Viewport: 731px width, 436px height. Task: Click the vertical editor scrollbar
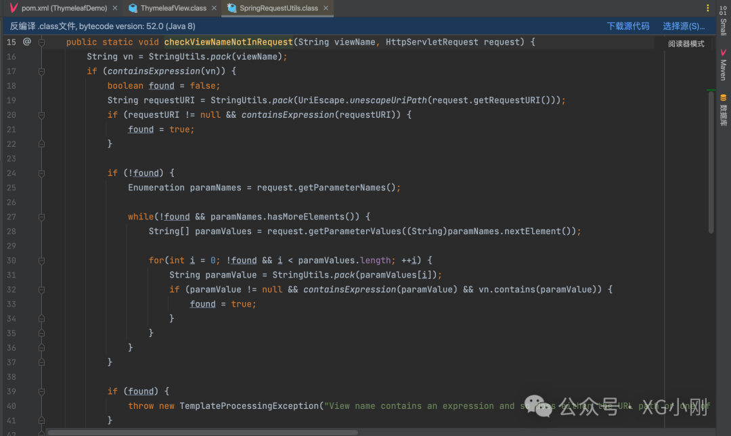711,162
